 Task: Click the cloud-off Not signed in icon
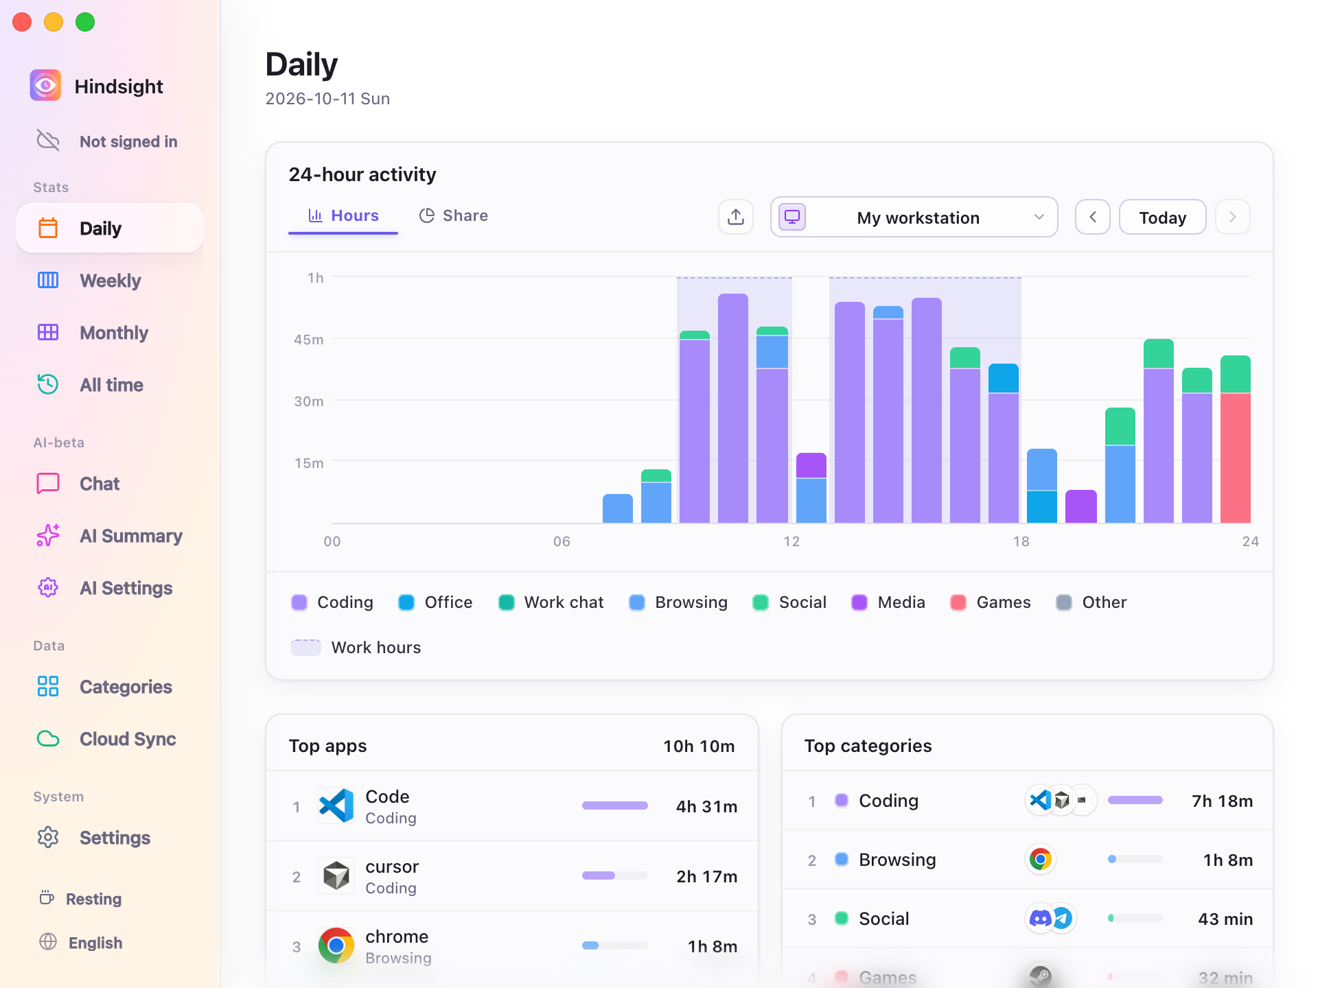48,141
